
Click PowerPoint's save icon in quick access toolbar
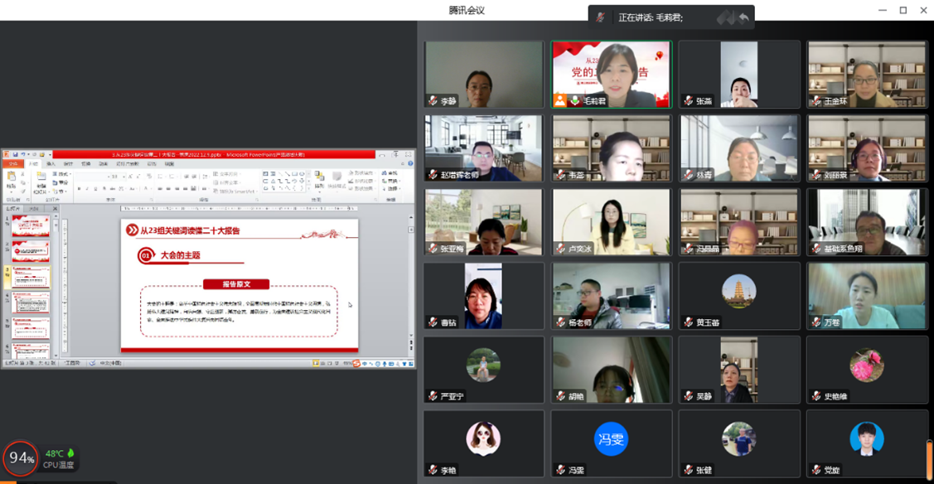click(x=17, y=154)
